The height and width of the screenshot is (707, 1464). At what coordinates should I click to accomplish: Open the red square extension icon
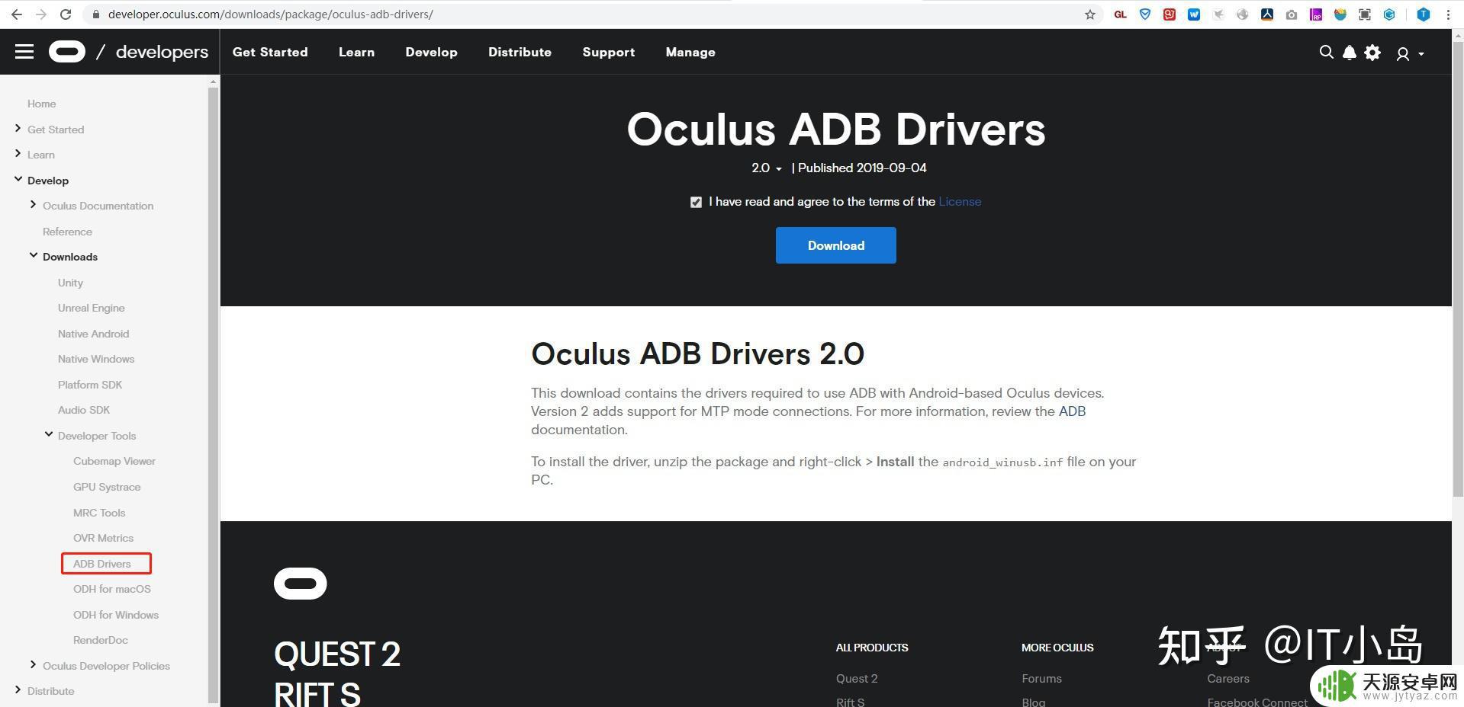click(1169, 14)
